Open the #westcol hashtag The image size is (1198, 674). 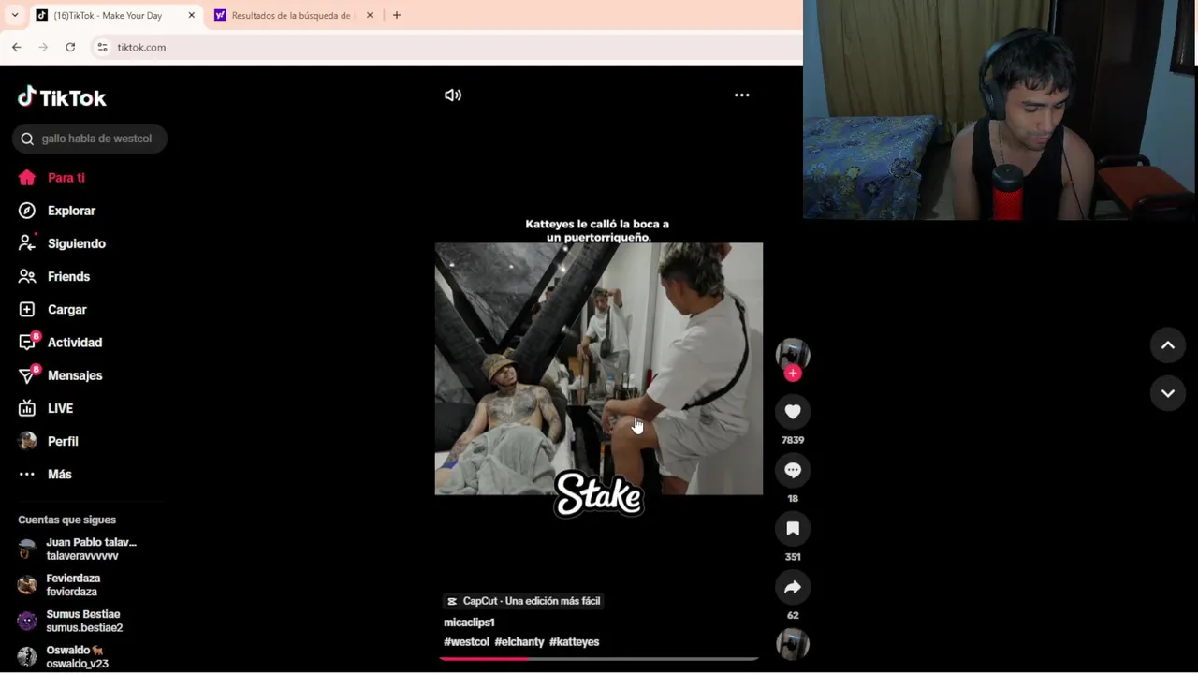(x=466, y=642)
